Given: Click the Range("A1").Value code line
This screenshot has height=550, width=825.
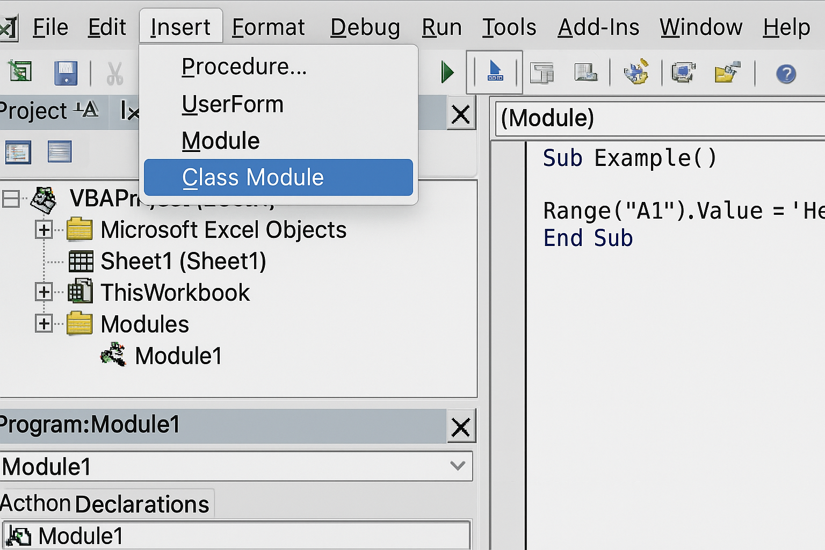Looking at the screenshot, I should (684, 211).
